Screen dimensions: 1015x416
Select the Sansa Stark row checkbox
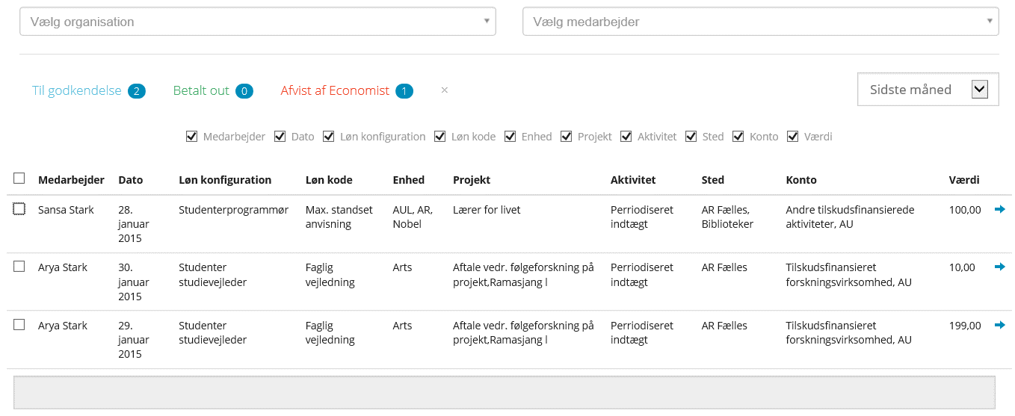tap(19, 209)
